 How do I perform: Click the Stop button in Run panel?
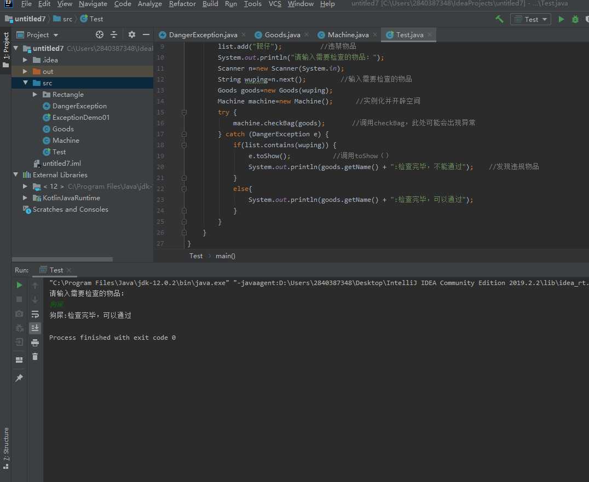coord(19,299)
